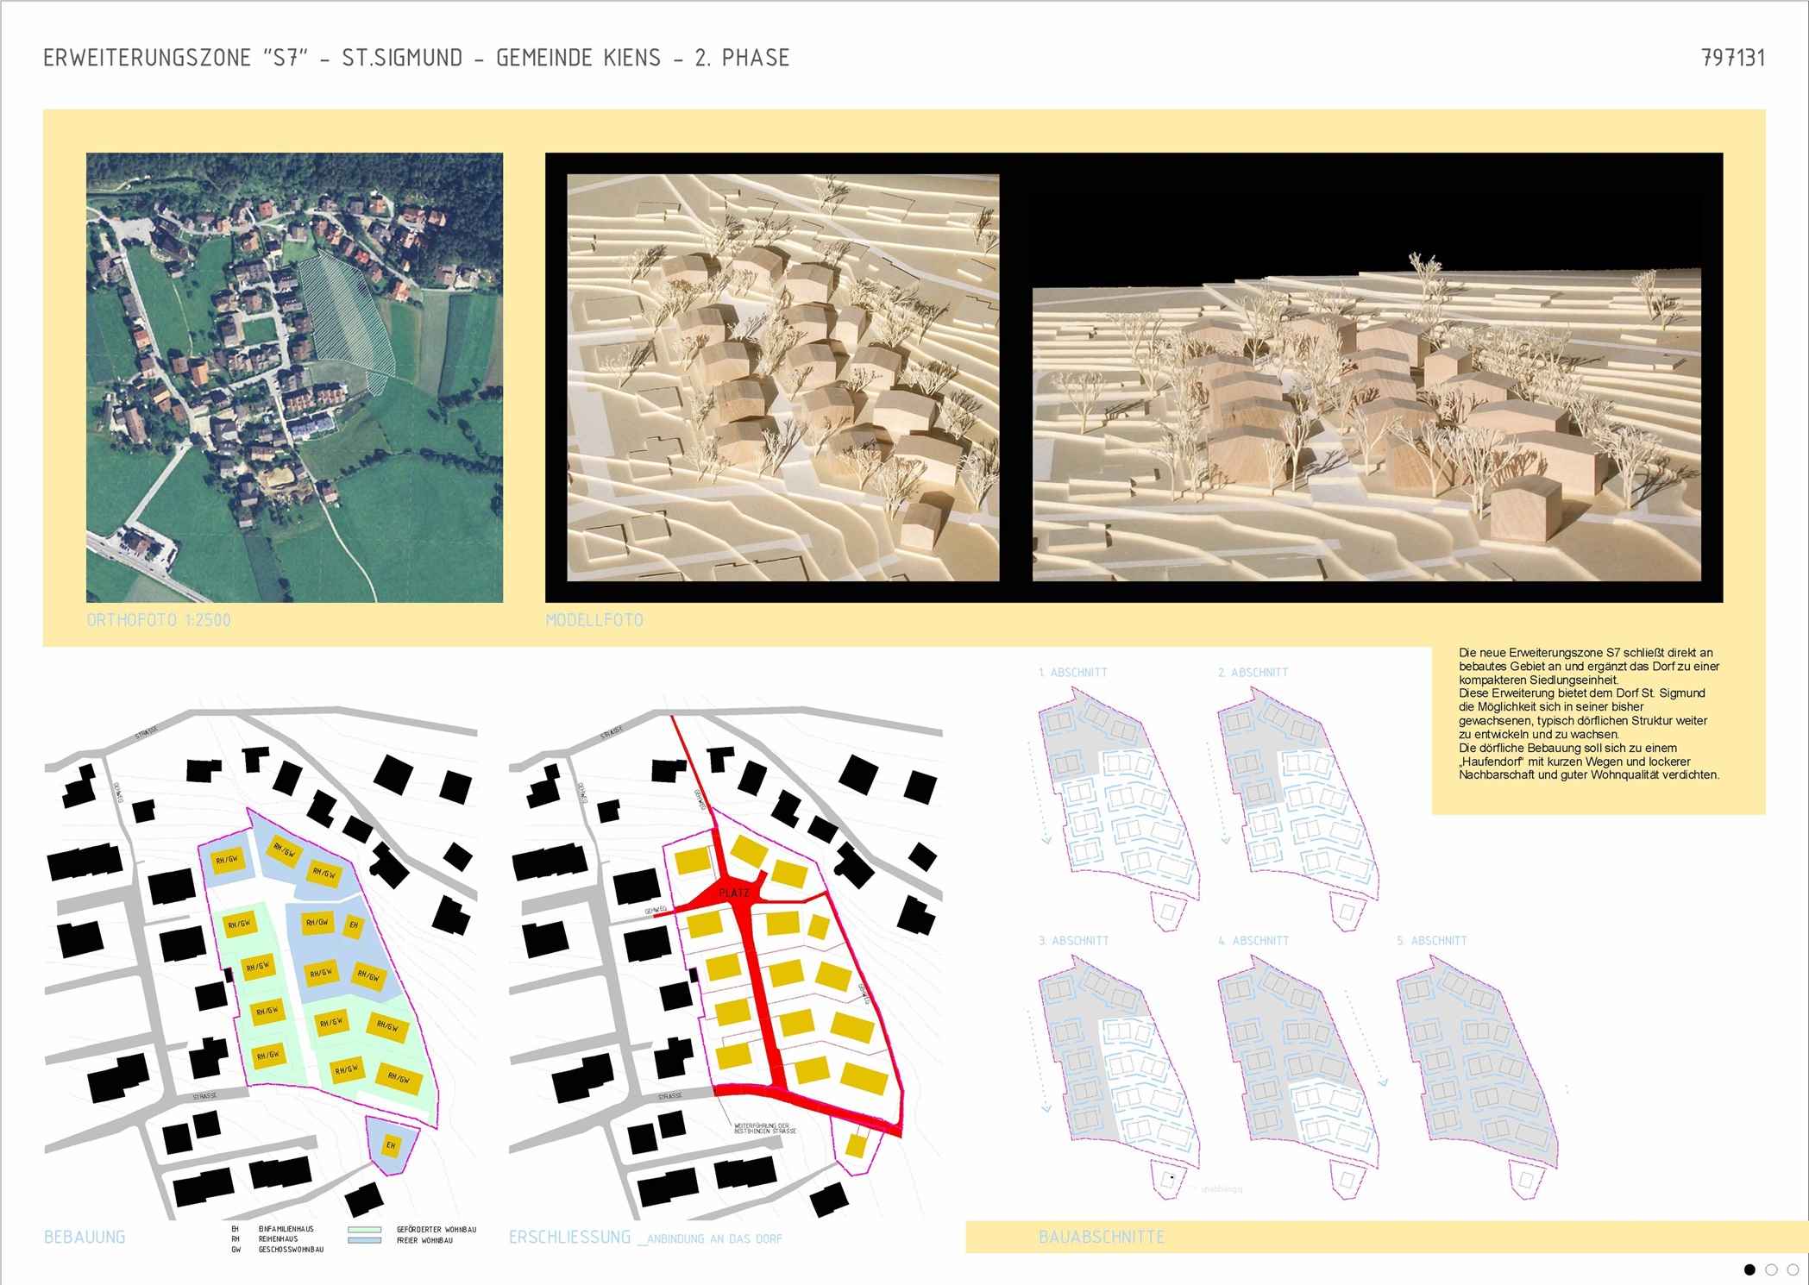Click the yellow EH building in the center block of Bebauung plan

(x=354, y=925)
